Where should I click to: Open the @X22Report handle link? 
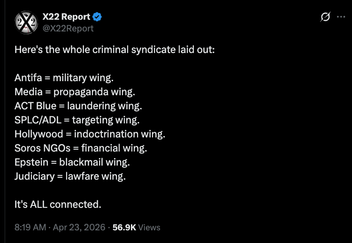tap(68, 28)
